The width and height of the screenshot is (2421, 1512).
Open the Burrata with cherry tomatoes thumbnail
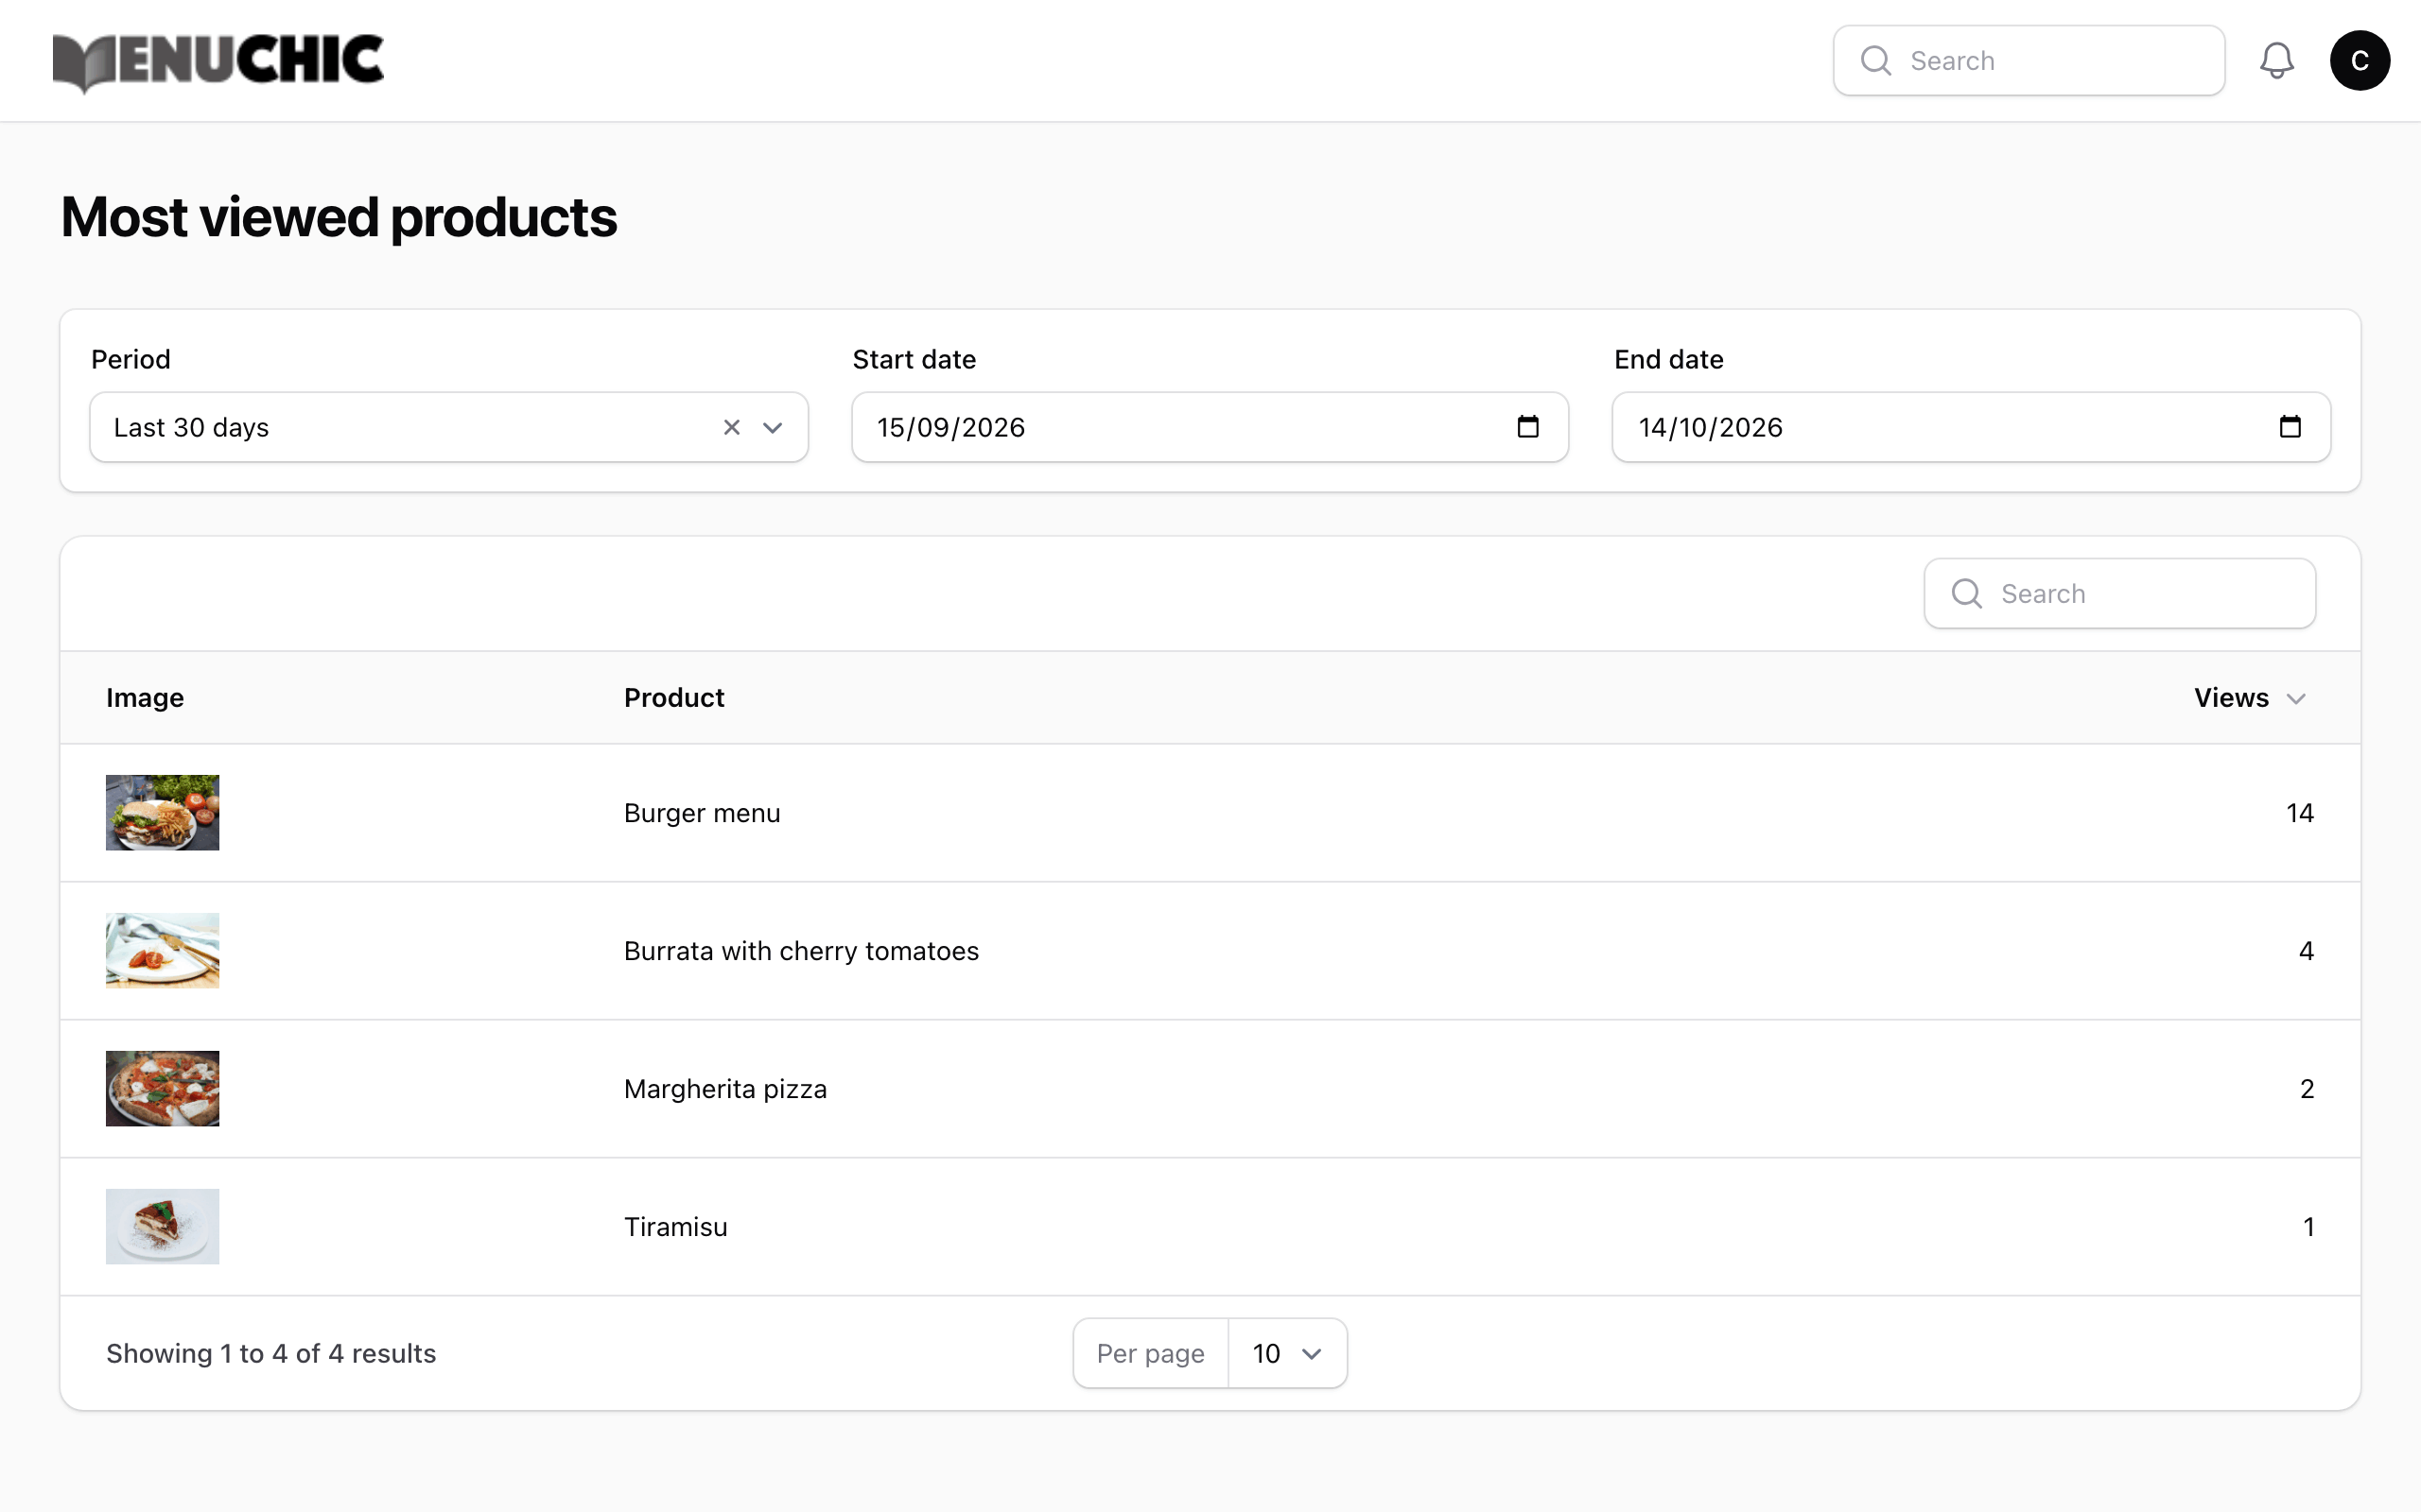(162, 950)
